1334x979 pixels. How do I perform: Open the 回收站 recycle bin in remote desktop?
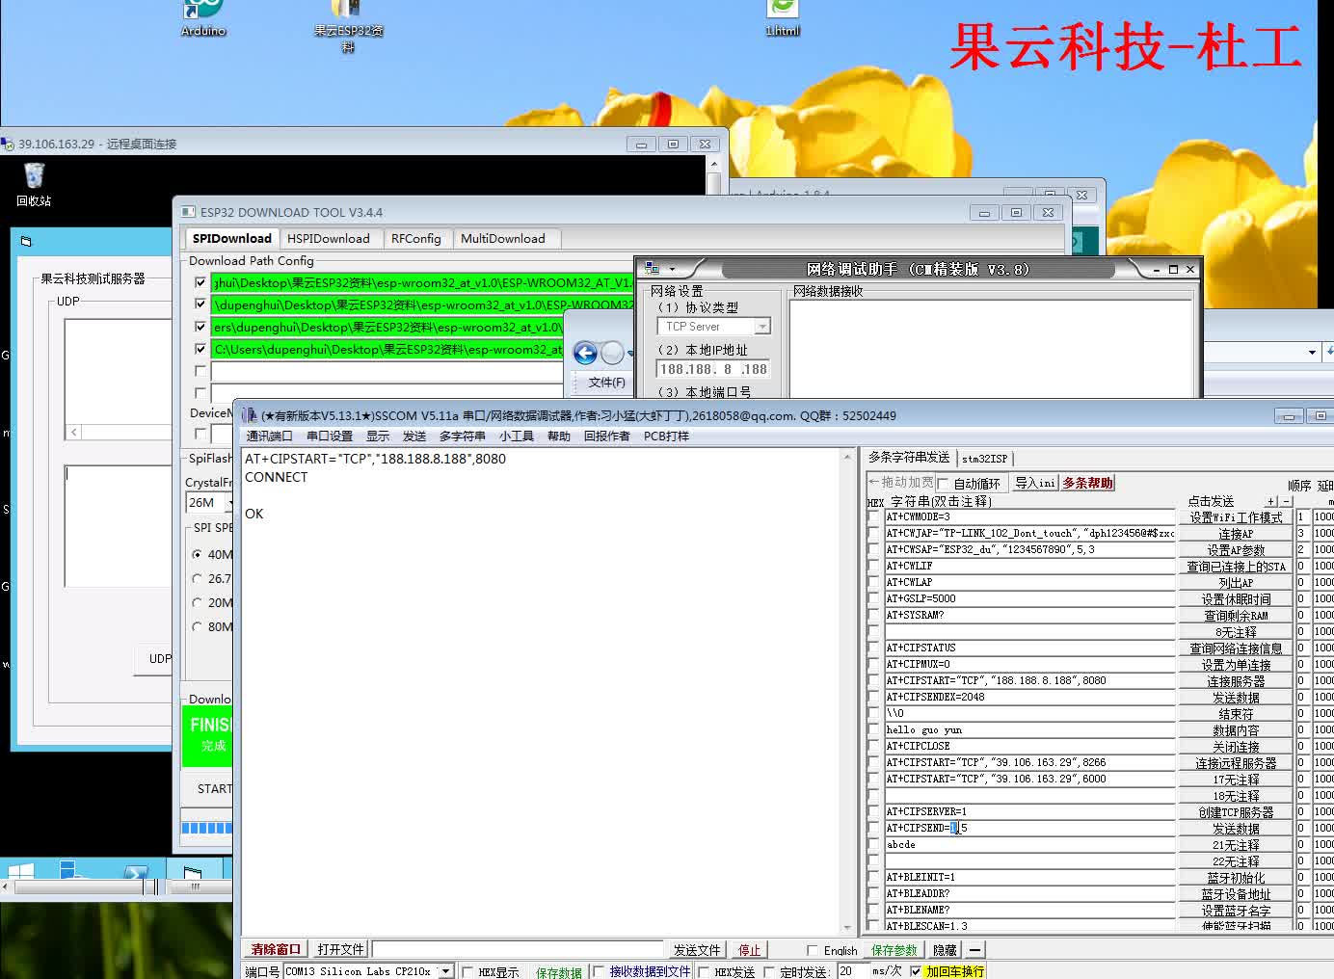coord(34,184)
